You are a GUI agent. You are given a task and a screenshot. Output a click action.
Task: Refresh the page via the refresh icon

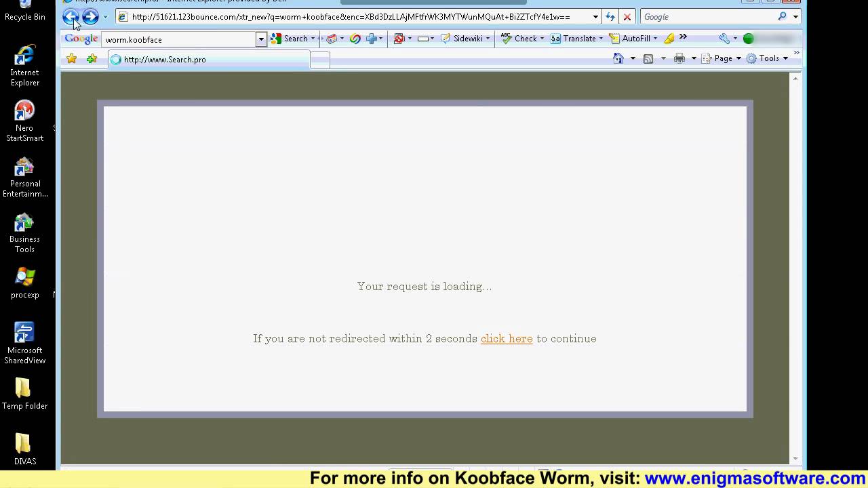(x=610, y=17)
